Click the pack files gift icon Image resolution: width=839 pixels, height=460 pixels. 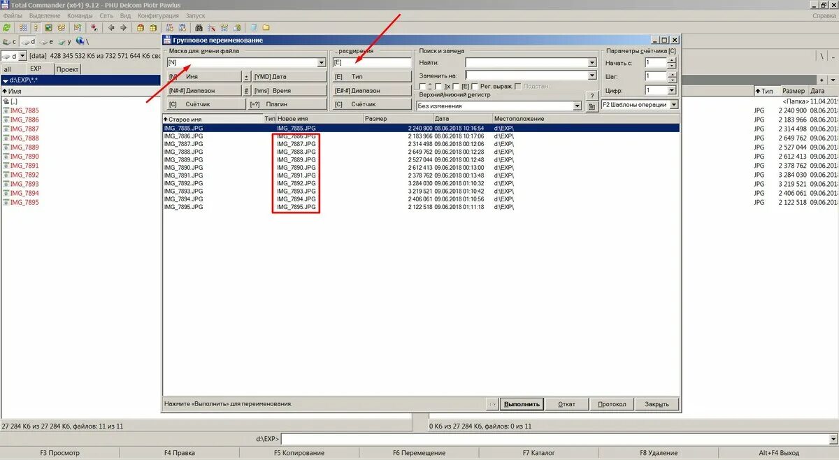tap(140, 28)
